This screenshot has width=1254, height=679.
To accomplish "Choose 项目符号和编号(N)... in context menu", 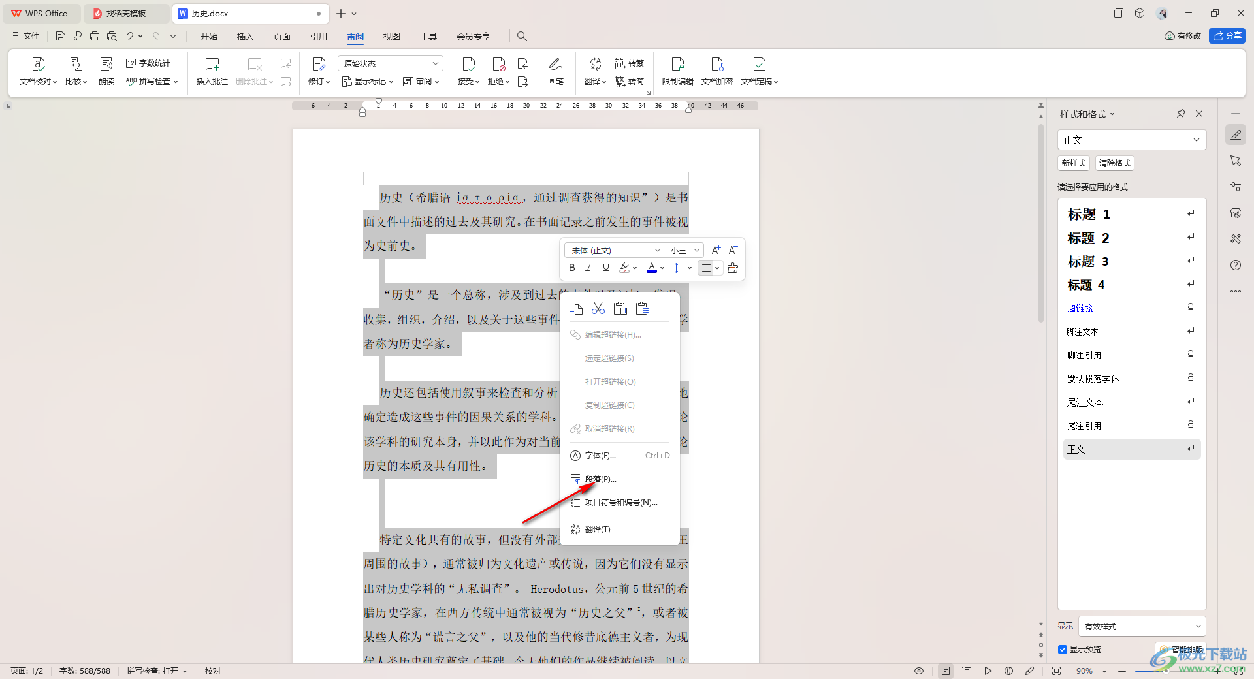I will tap(619, 503).
